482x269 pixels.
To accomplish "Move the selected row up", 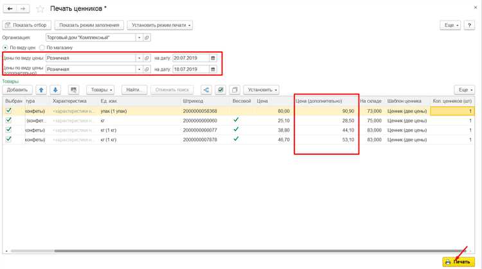I will pyautogui.click(x=42, y=90).
